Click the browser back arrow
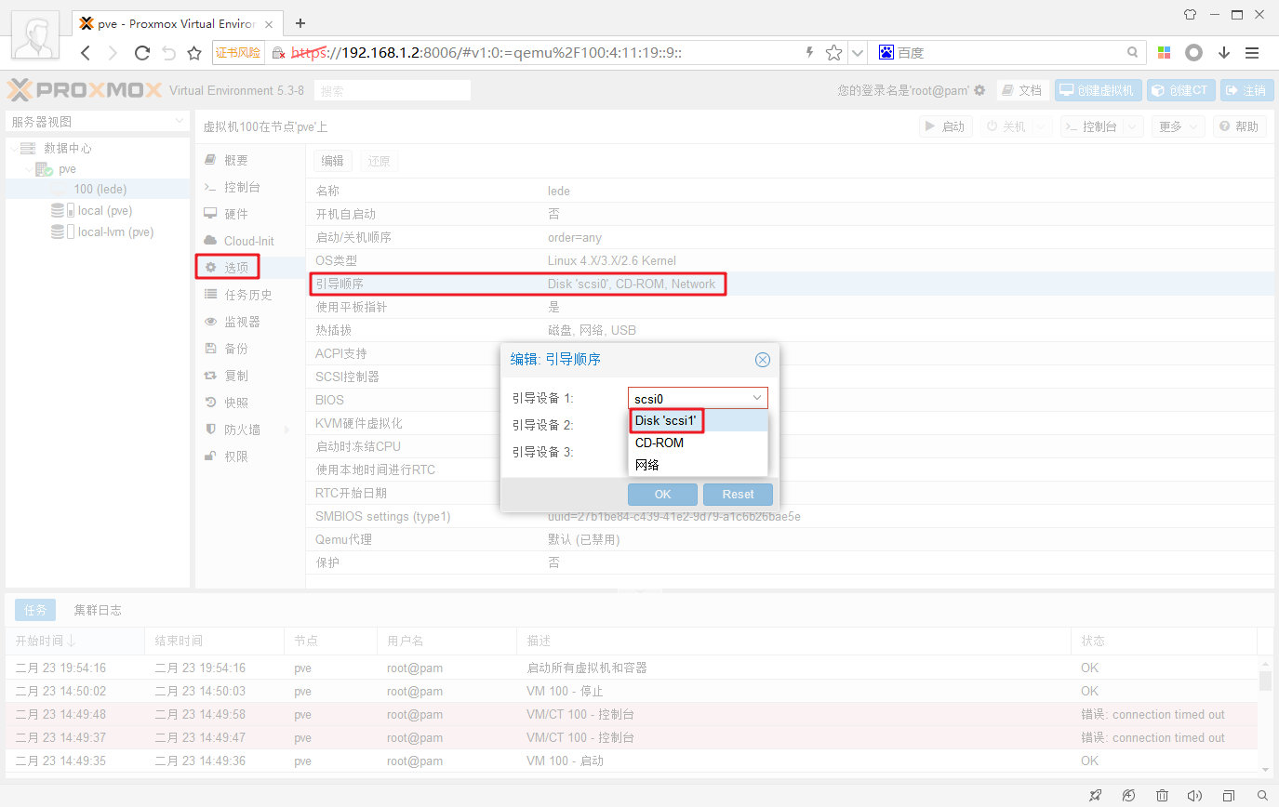The height and width of the screenshot is (807, 1279). pos(86,53)
